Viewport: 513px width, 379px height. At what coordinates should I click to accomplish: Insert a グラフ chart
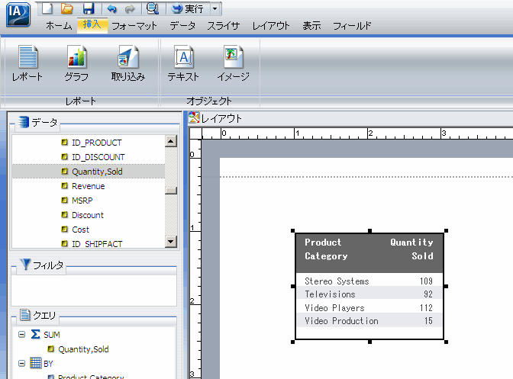[x=76, y=63]
